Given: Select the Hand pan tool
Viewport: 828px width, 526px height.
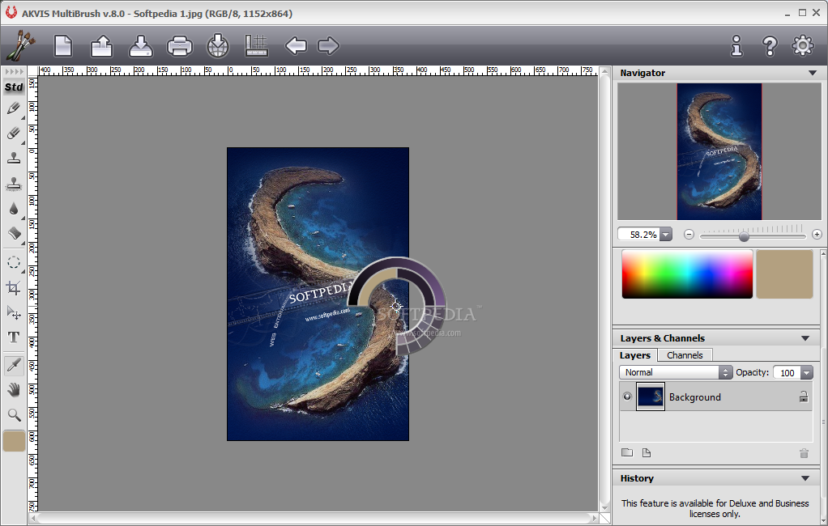Looking at the screenshot, I should coord(14,390).
